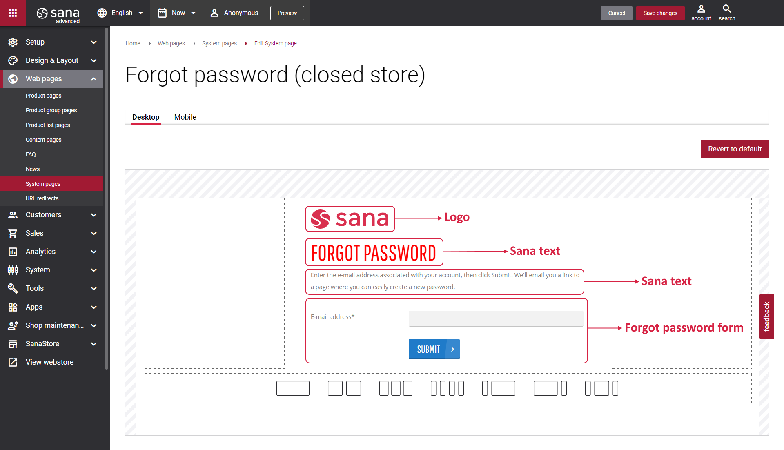Viewport: 784px width, 450px height.
Task: Go to Home breadcrumb
Action: pyautogui.click(x=133, y=43)
